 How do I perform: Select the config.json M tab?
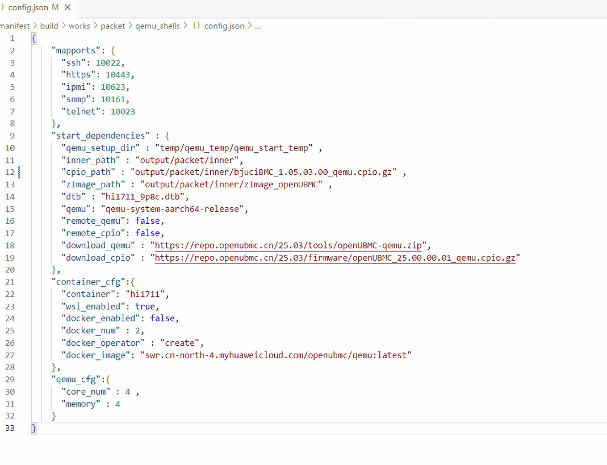32,8
